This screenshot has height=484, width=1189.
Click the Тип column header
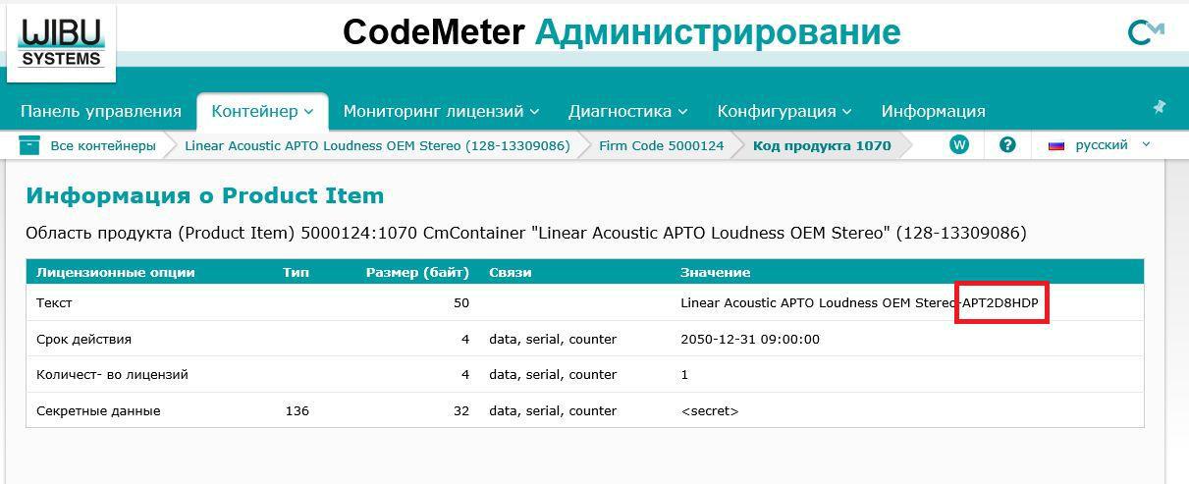(296, 272)
